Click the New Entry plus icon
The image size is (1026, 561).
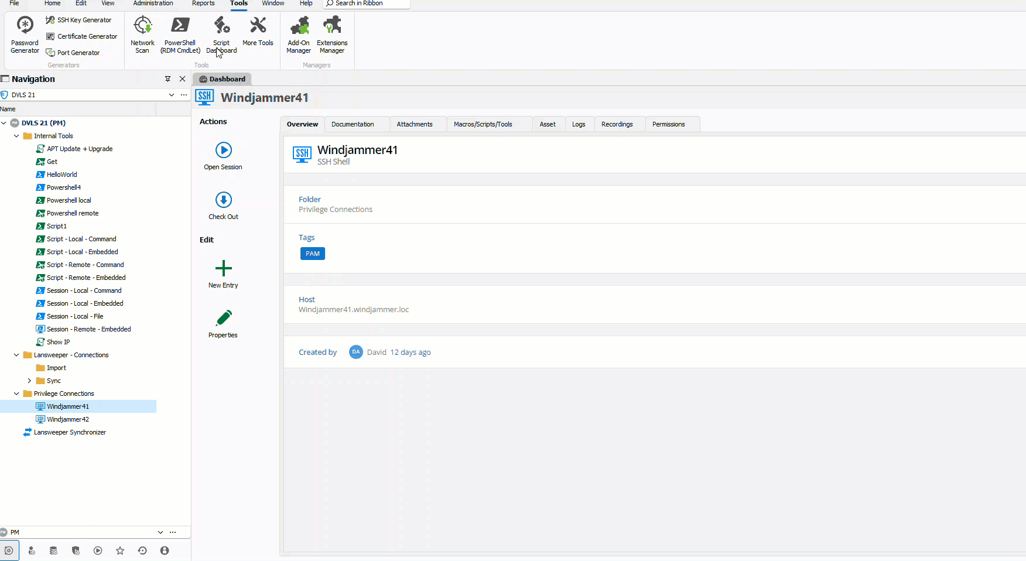(223, 269)
